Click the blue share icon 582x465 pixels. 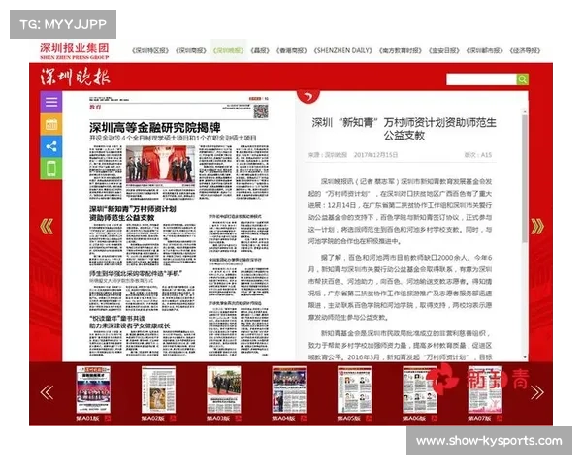pos(51,146)
